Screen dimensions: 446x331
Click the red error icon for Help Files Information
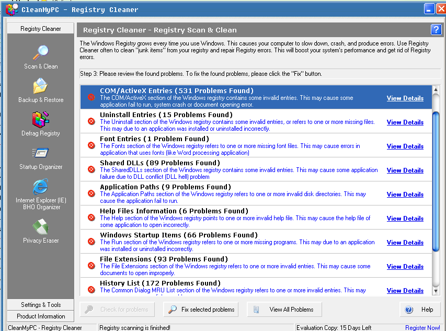(92, 218)
